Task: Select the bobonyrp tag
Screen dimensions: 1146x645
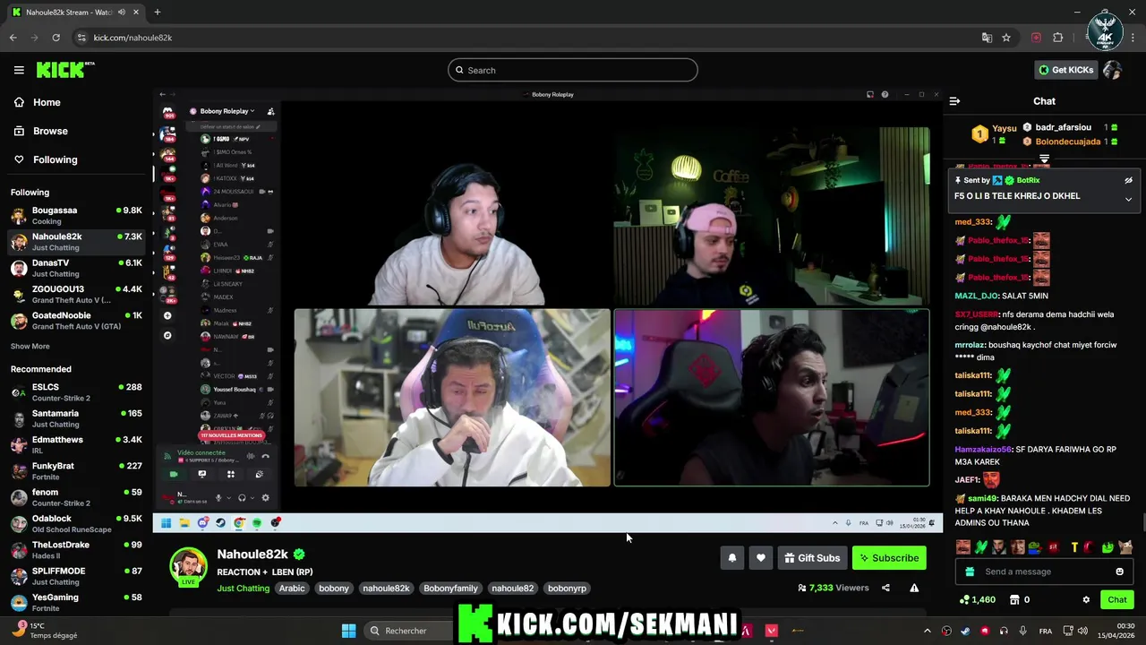Action: [567, 589]
